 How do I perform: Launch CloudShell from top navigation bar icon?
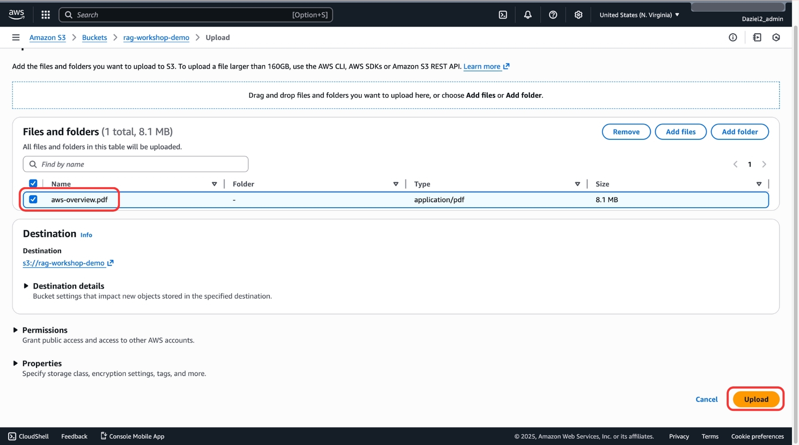502,15
